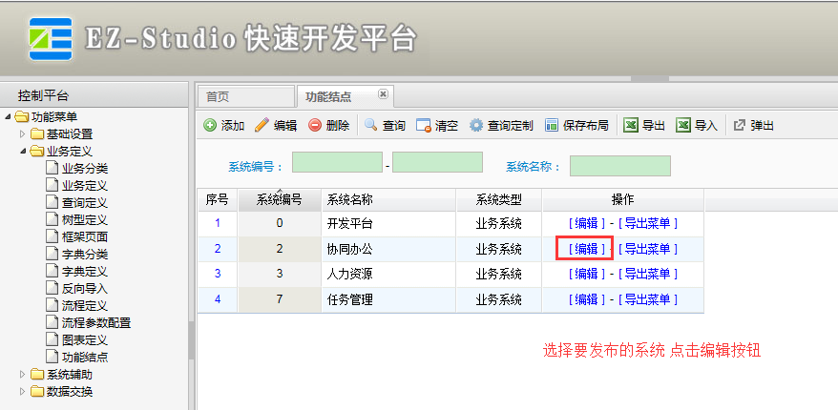The height and width of the screenshot is (410, 838).
Task: Click the 流程定义 page icon
Action: [52, 305]
